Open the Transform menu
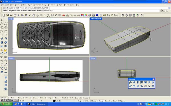This screenshot has height=106, width=171. tap(37, 5)
